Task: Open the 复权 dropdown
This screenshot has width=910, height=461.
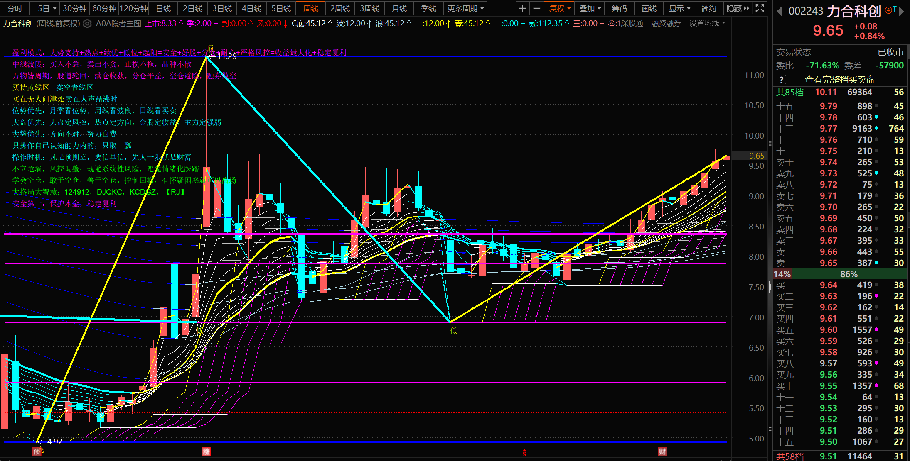Action: [x=559, y=8]
